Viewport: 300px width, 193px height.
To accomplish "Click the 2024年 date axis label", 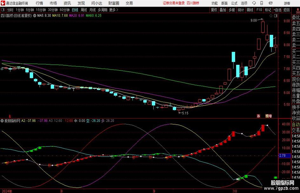I will (7, 191).
